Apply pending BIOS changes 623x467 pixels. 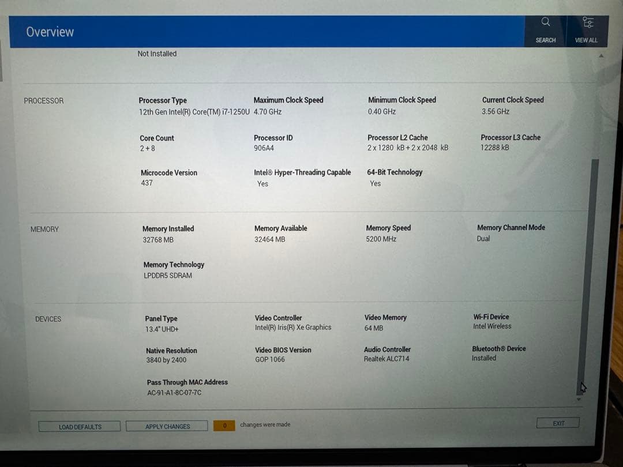click(x=167, y=426)
